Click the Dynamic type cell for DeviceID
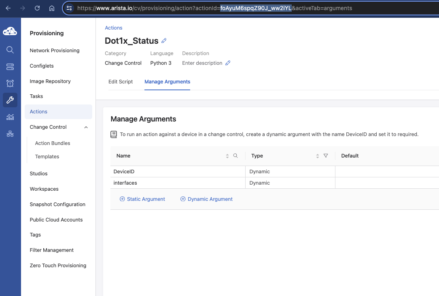Screen dimensions: 439x296 click(x=291, y=172)
